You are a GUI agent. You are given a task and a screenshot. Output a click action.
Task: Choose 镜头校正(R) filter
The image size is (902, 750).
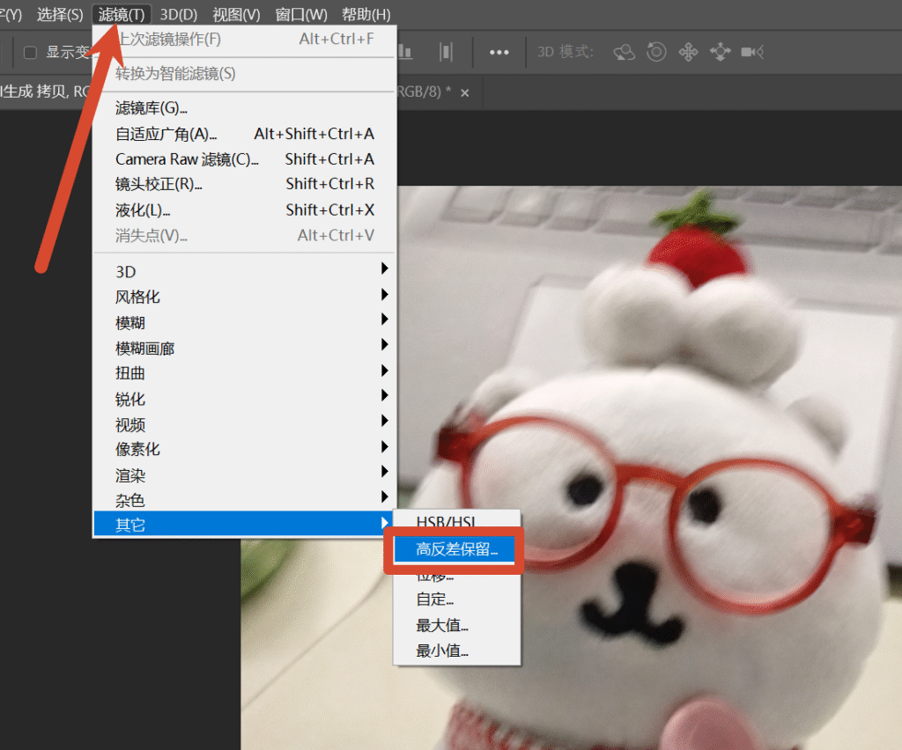(x=244, y=185)
